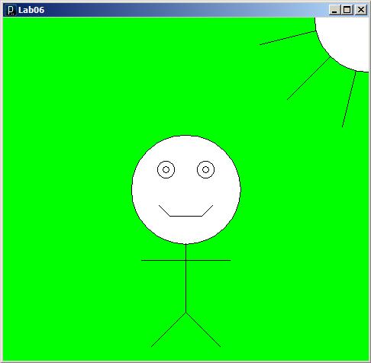Maximize the Lab06 window
371x363 pixels.
(x=347, y=10)
